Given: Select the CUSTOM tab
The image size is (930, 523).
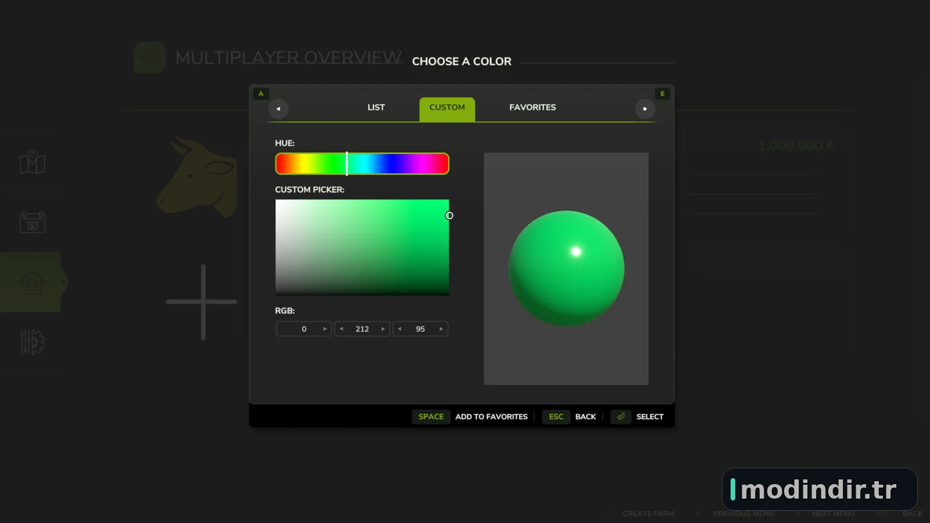Looking at the screenshot, I should coord(447,109).
